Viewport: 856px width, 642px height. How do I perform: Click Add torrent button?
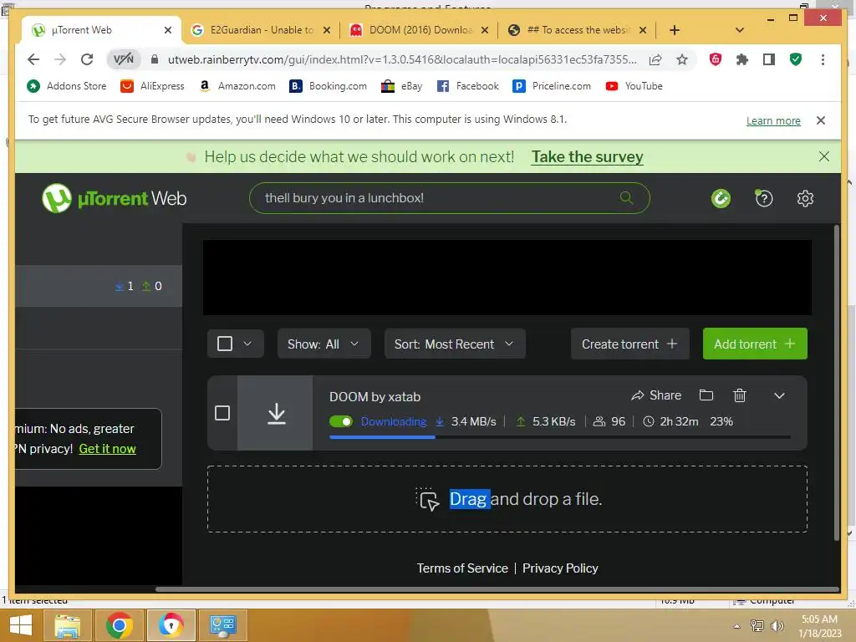point(755,344)
